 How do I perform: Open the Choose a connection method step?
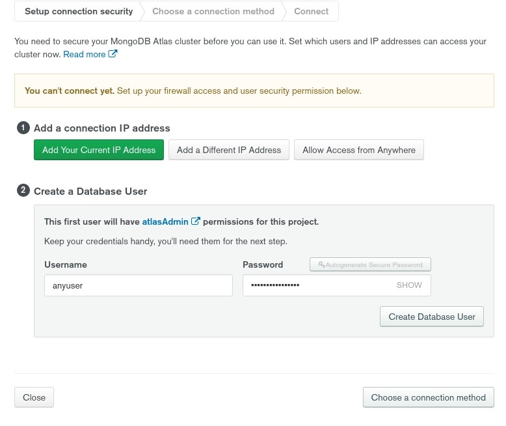pos(213,11)
